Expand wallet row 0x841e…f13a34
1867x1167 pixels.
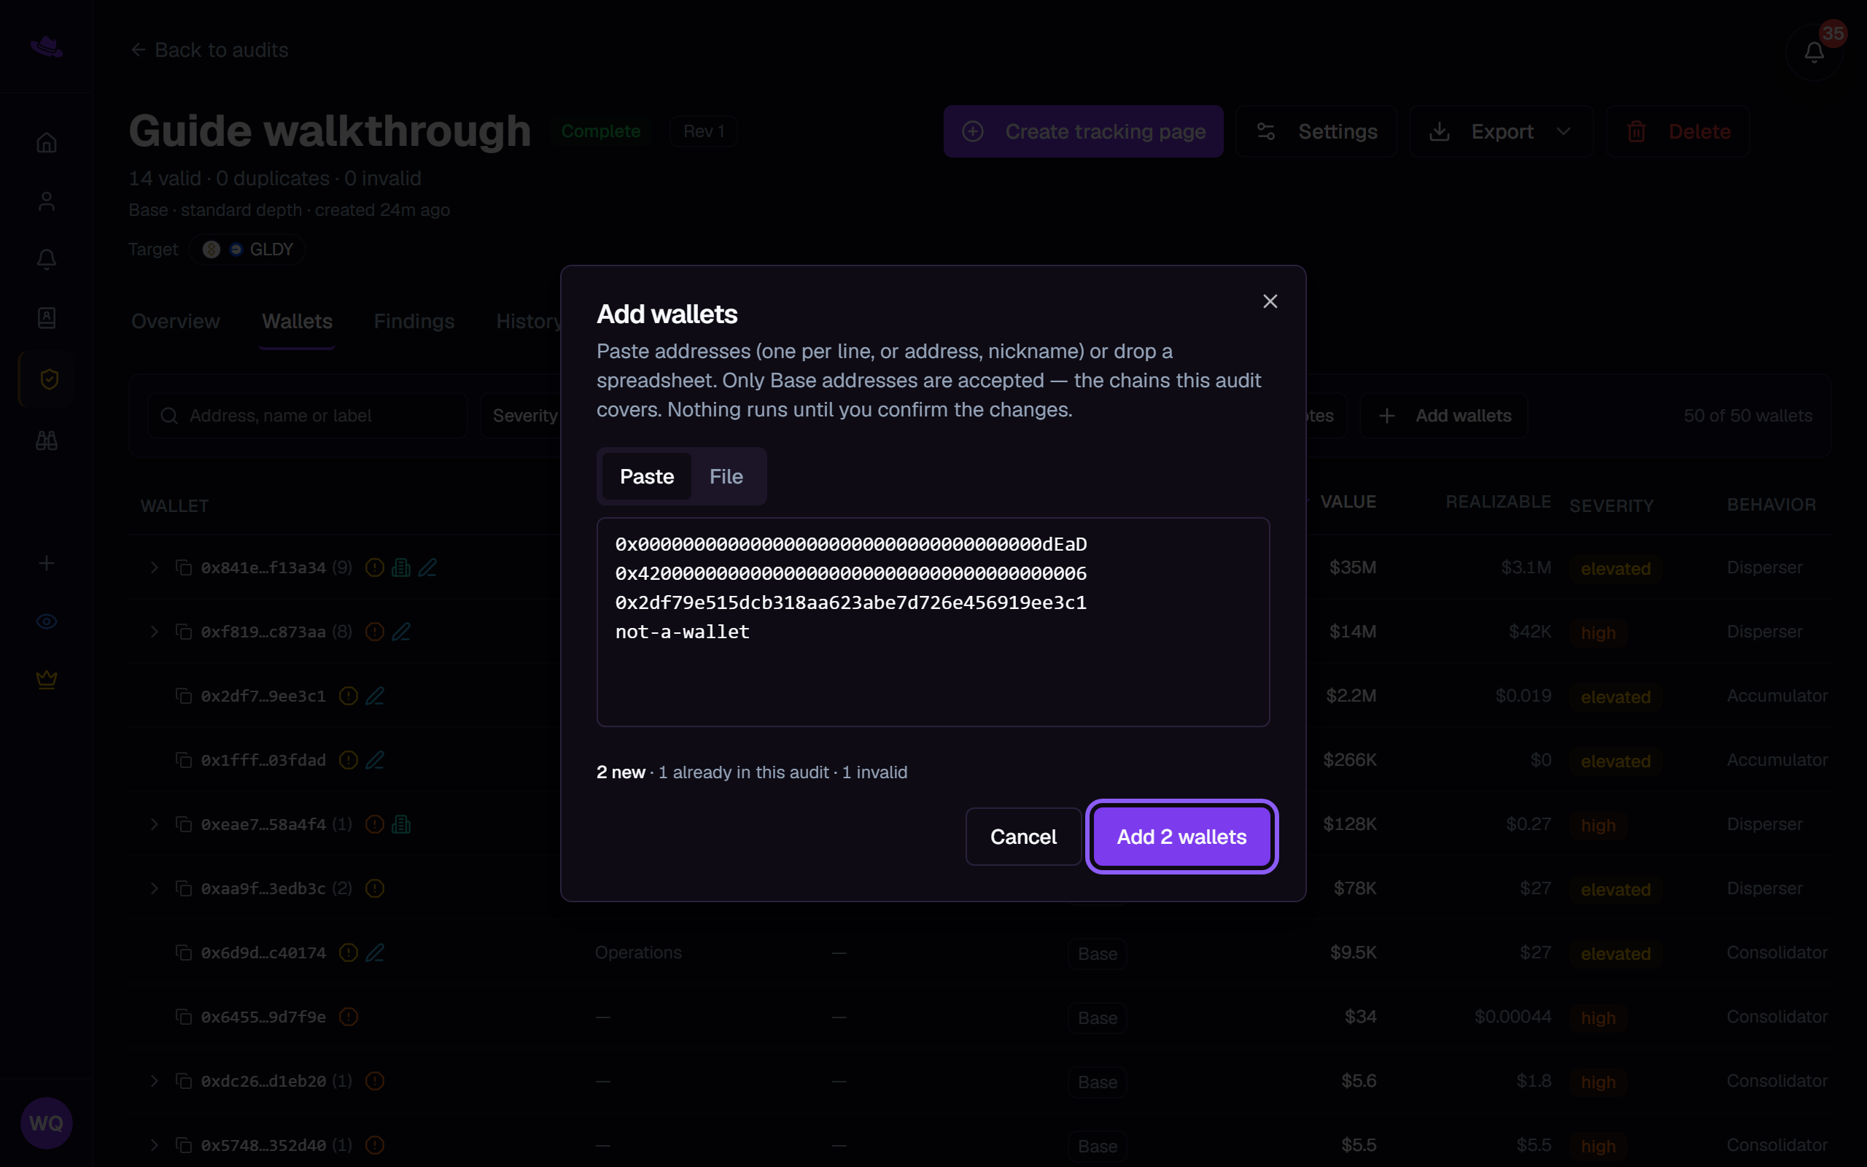coord(155,567)
